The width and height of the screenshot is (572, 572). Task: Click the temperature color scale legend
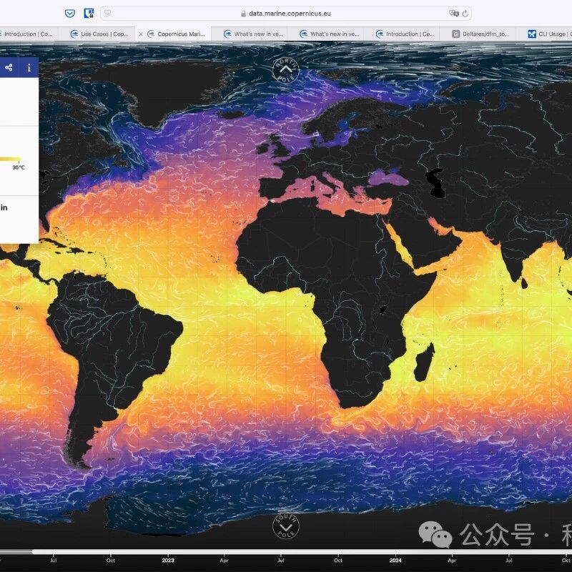coord(10,159)
